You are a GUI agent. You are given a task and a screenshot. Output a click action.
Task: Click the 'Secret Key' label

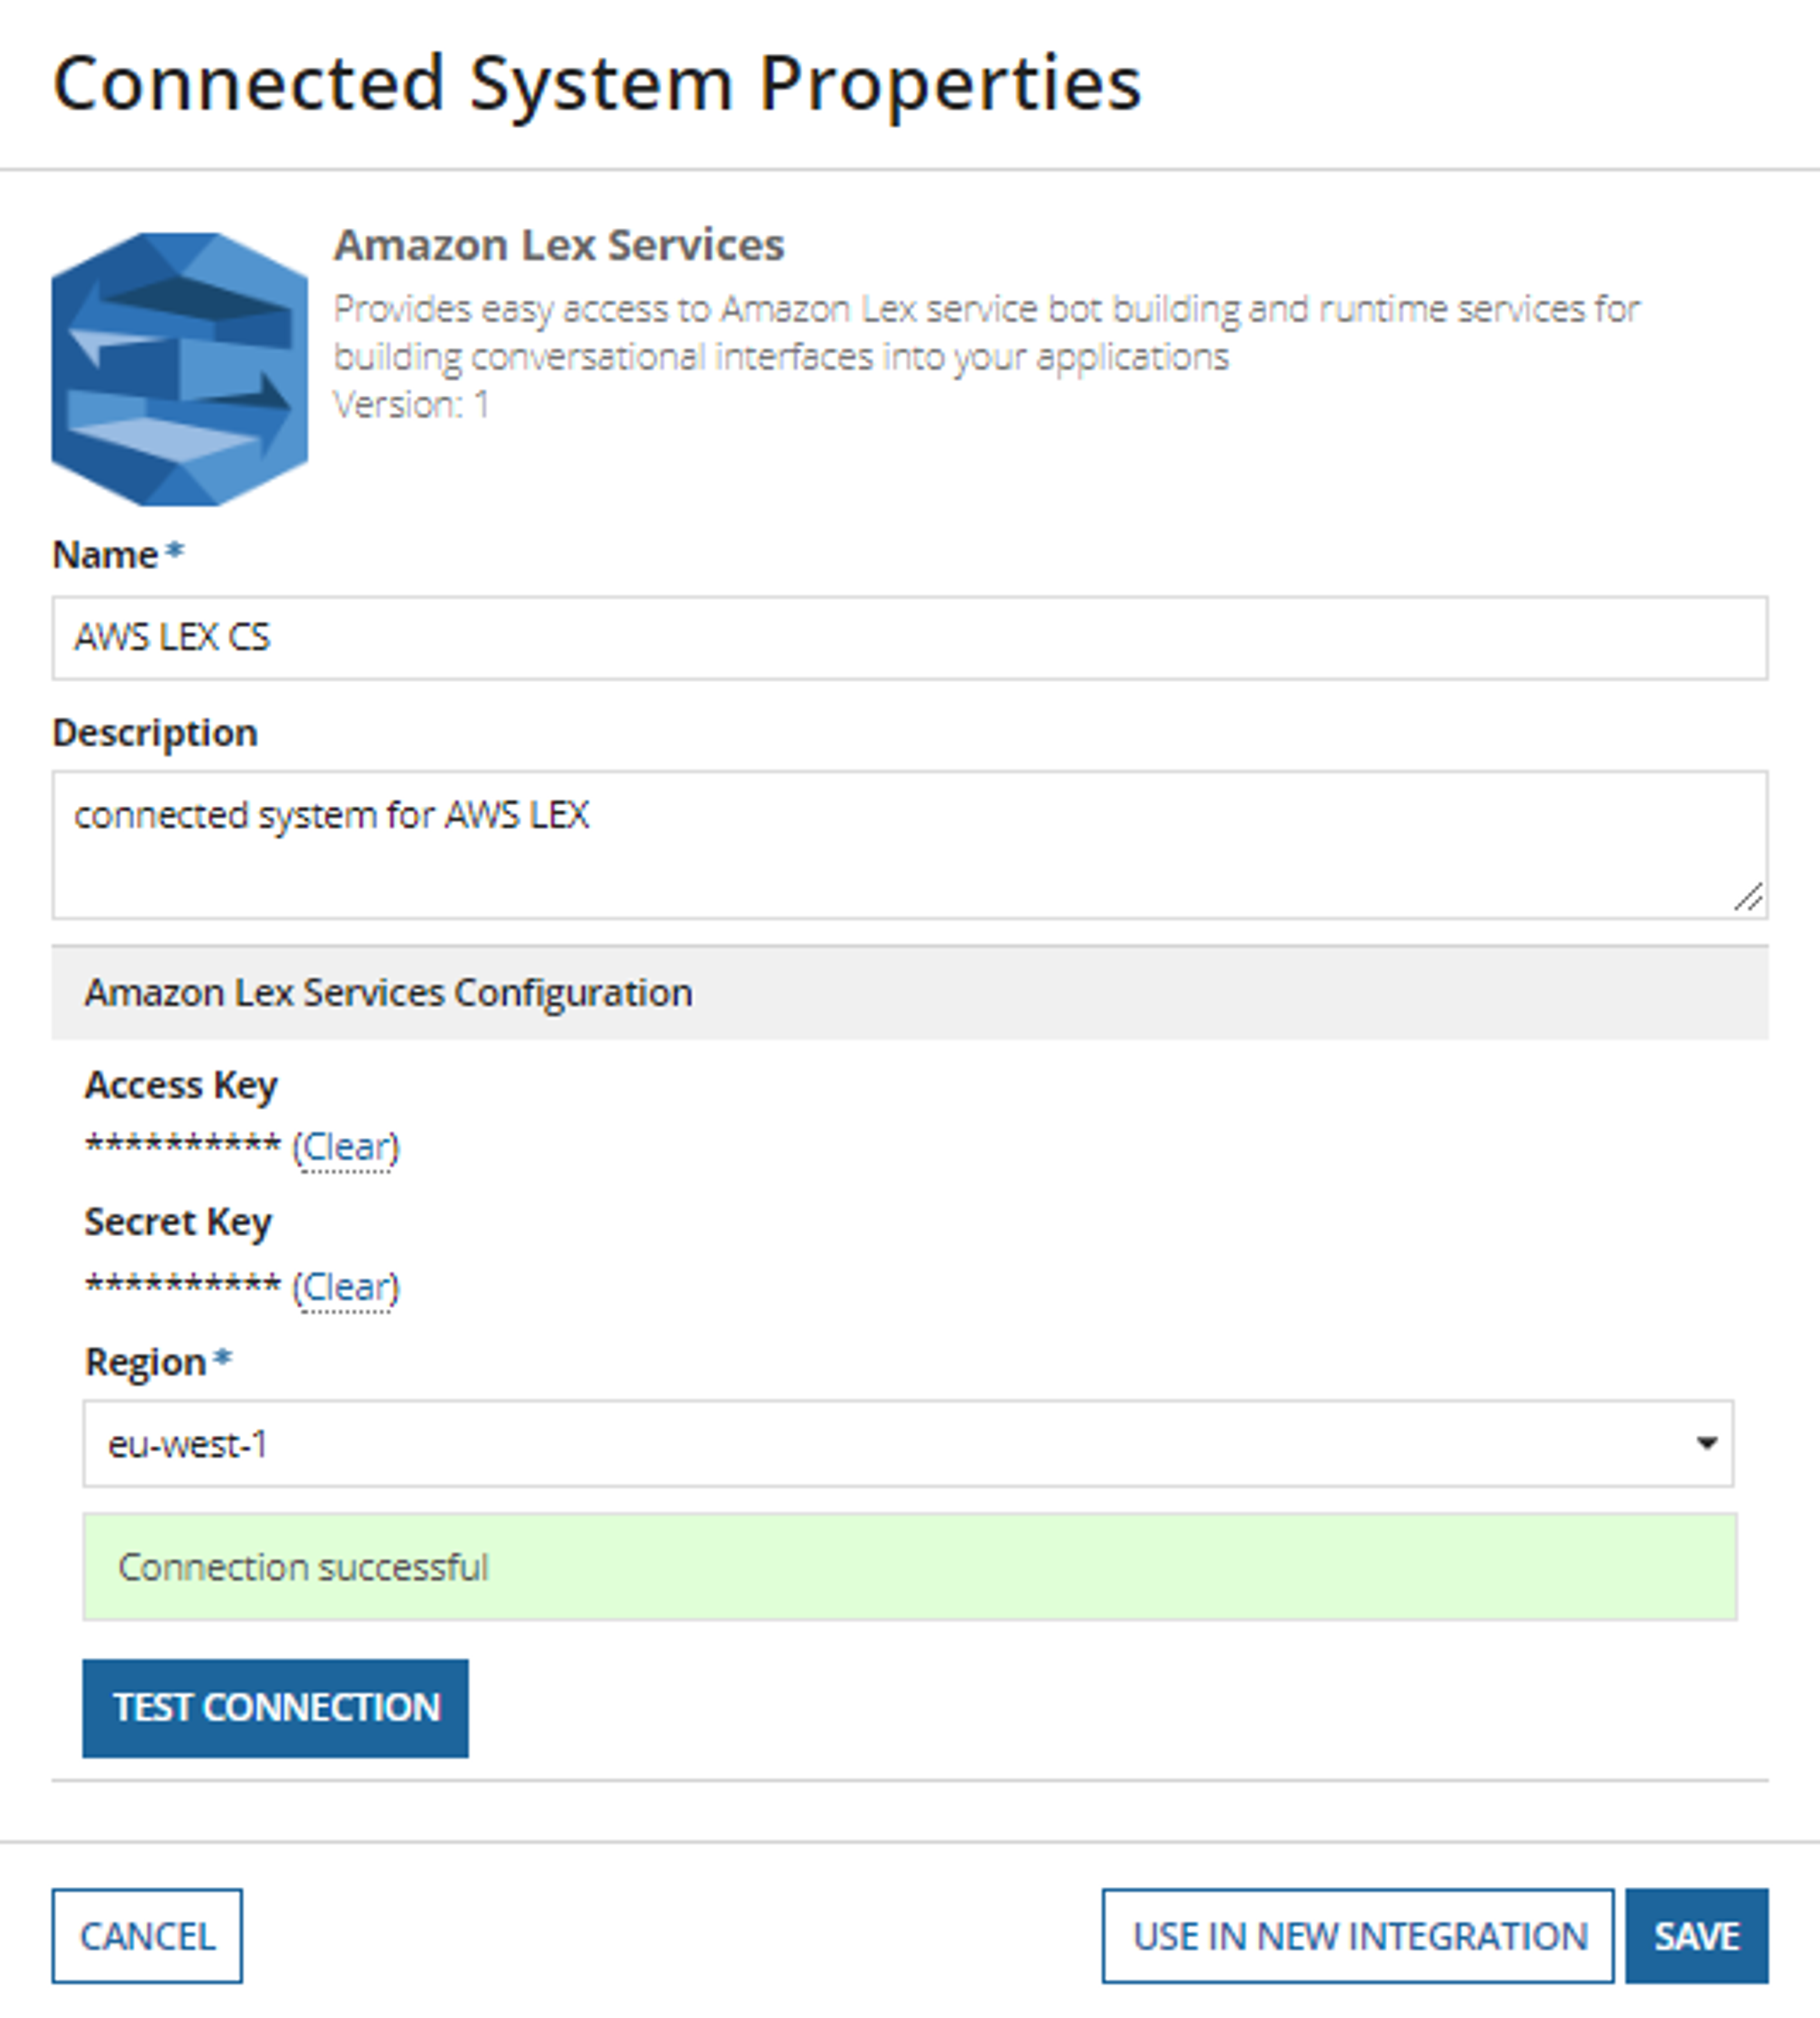pos(178,1222)
